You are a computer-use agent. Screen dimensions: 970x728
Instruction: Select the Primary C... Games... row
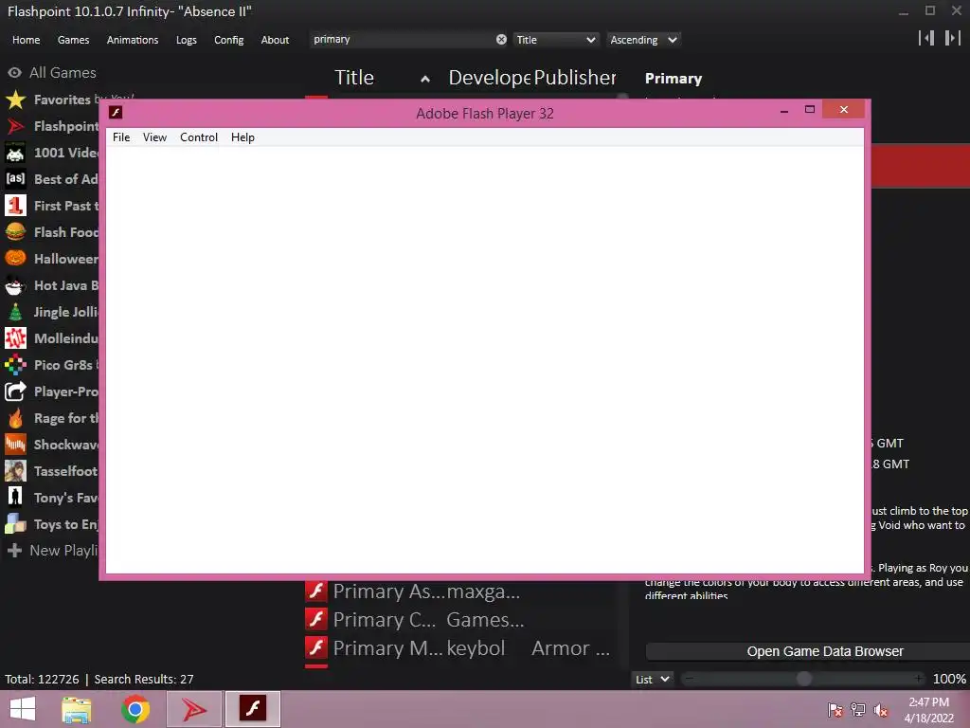coord(459,619)
